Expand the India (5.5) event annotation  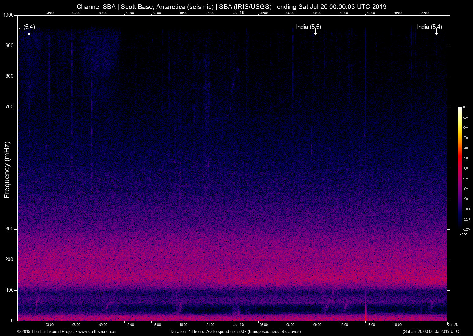[x=308, y=27]
